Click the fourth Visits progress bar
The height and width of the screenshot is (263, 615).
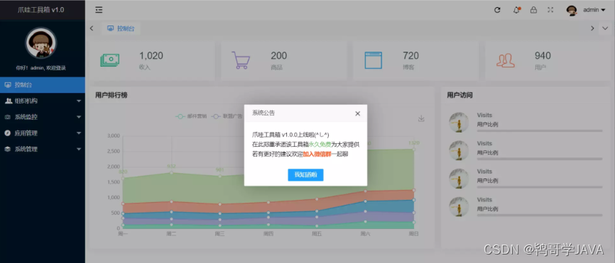(x=540, y=216)
